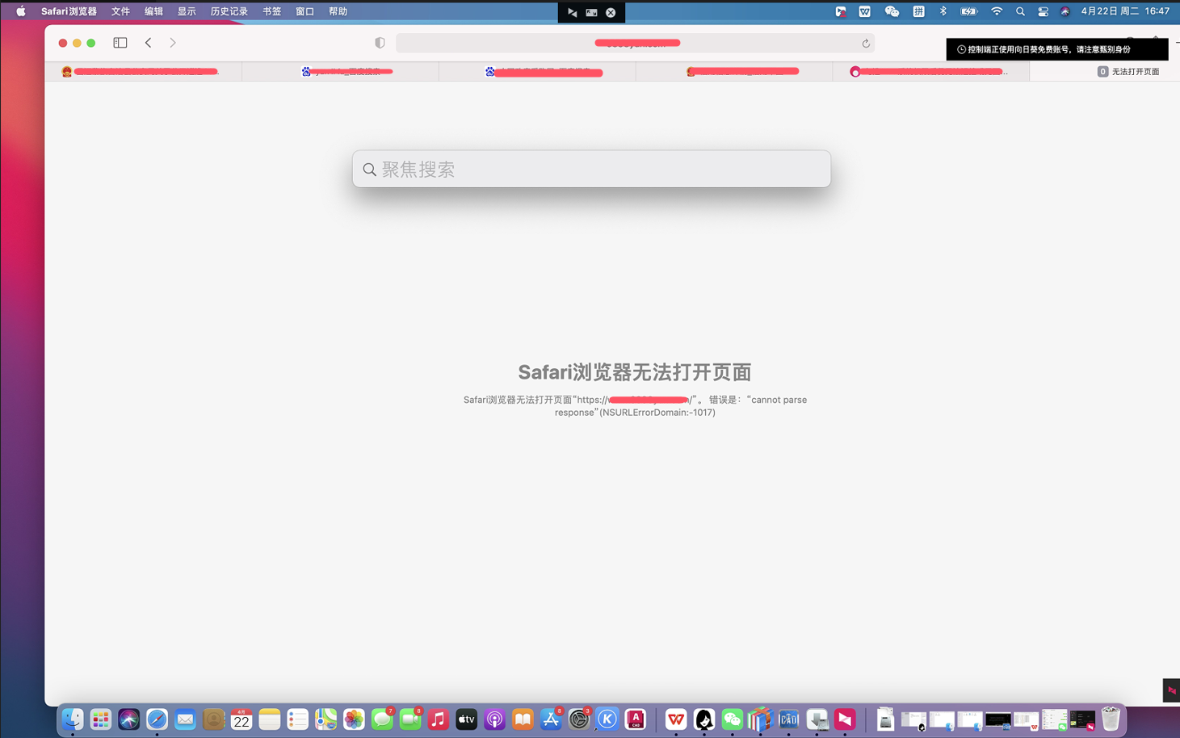
Task: Open Books in the Dock
Action: coord(523,719)
